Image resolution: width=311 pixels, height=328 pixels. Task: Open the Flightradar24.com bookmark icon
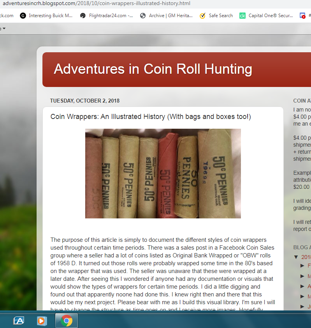click(x=83, y=16)
